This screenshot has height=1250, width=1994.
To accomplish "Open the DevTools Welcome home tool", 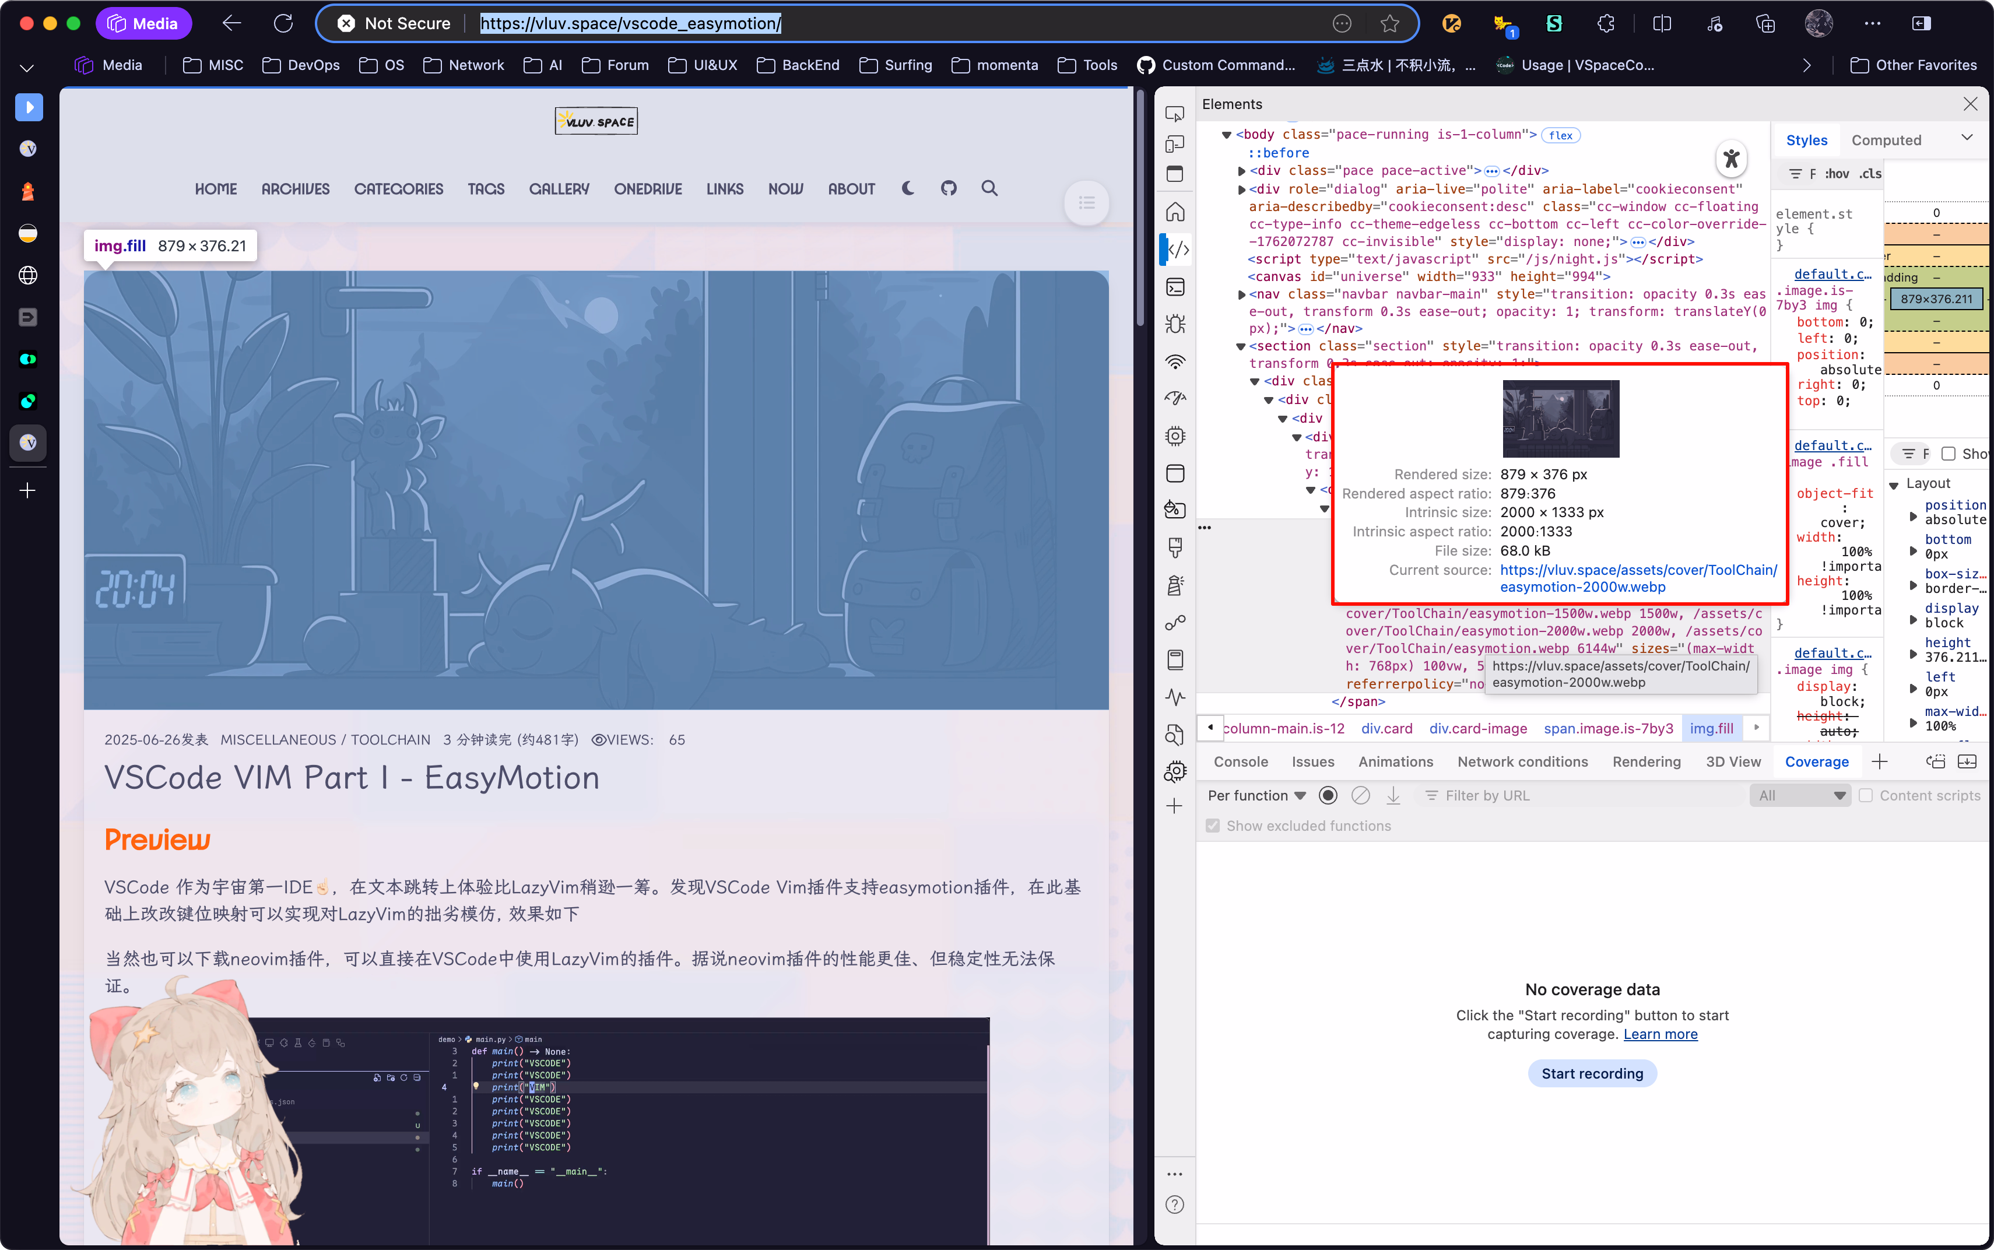I will [1175, 212].
